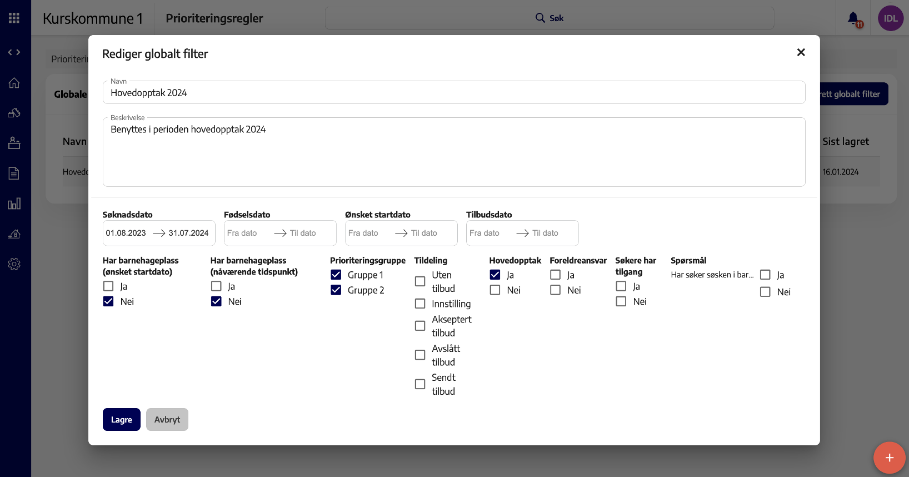Click the IDL user avatar

point(890,18)
